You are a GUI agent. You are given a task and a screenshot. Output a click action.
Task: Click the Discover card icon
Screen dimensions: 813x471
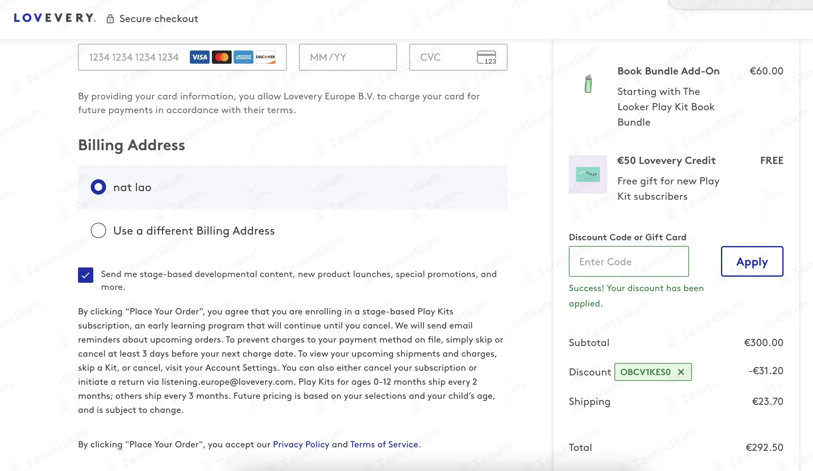266,57
